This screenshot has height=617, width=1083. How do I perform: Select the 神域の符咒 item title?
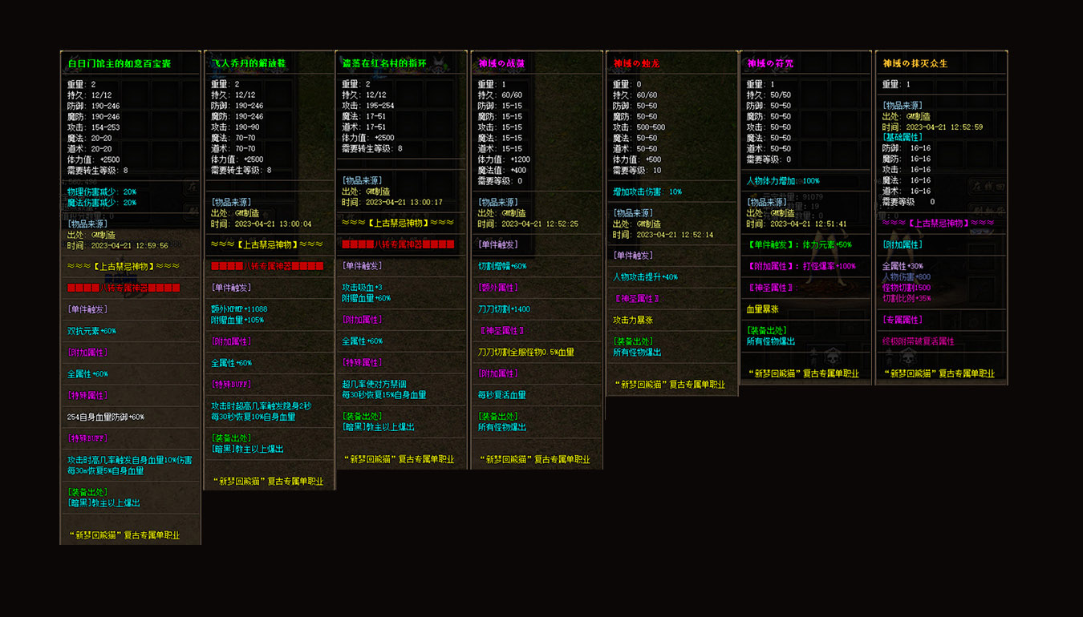click(770, 63)
